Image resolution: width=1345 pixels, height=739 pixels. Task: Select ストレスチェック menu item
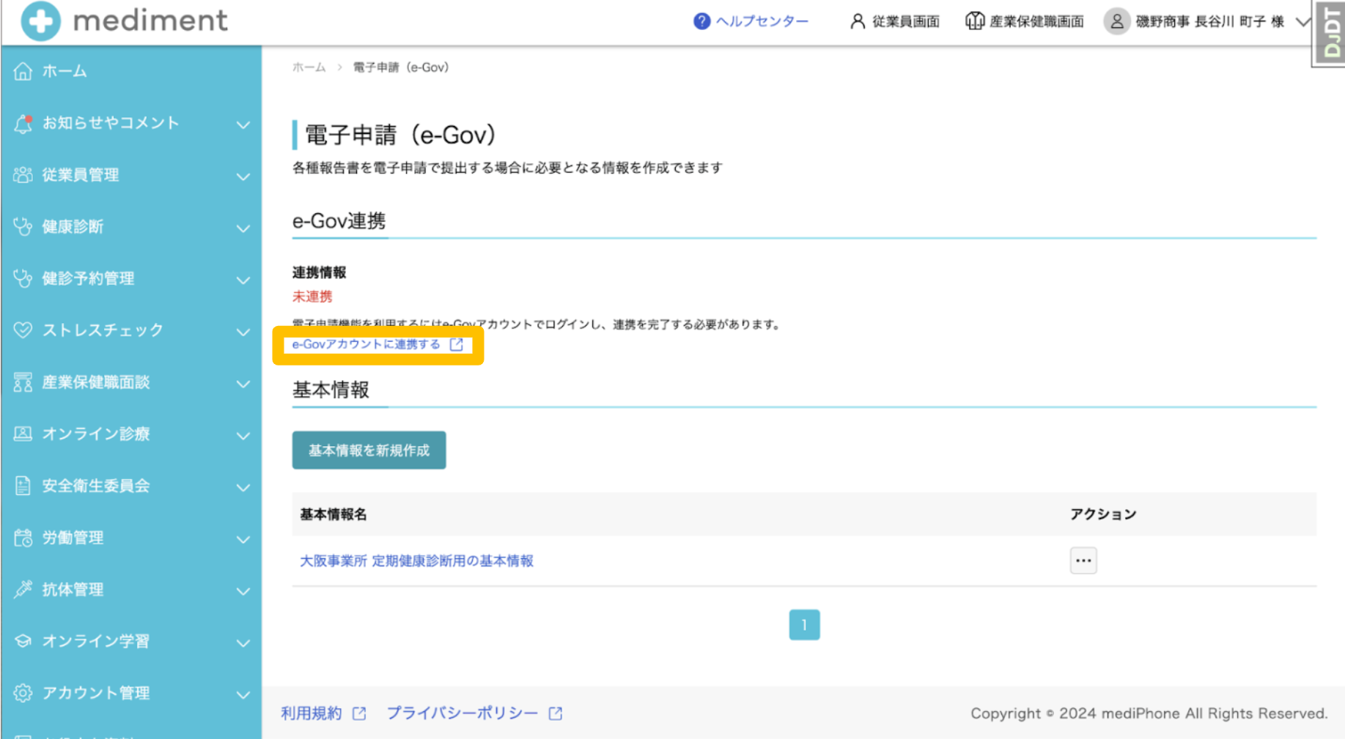[x=103, y=330]
